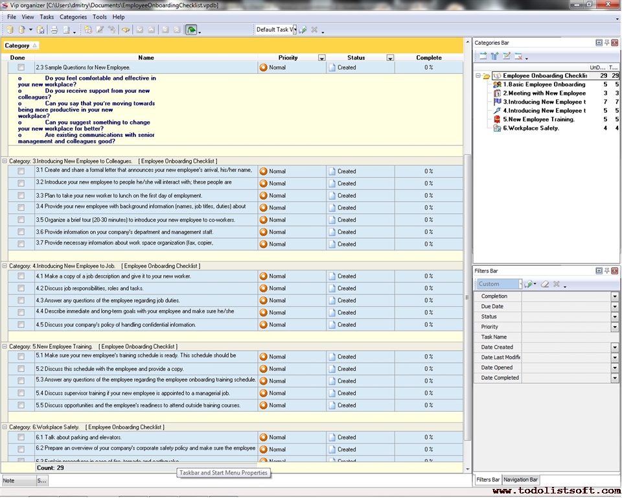This screenshot has height=498, width=622.
Task: Check the Done box for task 3.3
Action: pos(21,195)
